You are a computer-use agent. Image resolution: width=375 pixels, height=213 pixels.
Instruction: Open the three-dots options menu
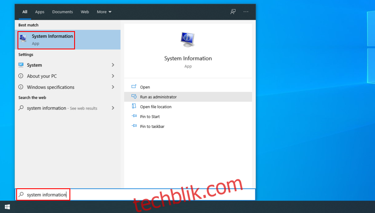point(246,12)
